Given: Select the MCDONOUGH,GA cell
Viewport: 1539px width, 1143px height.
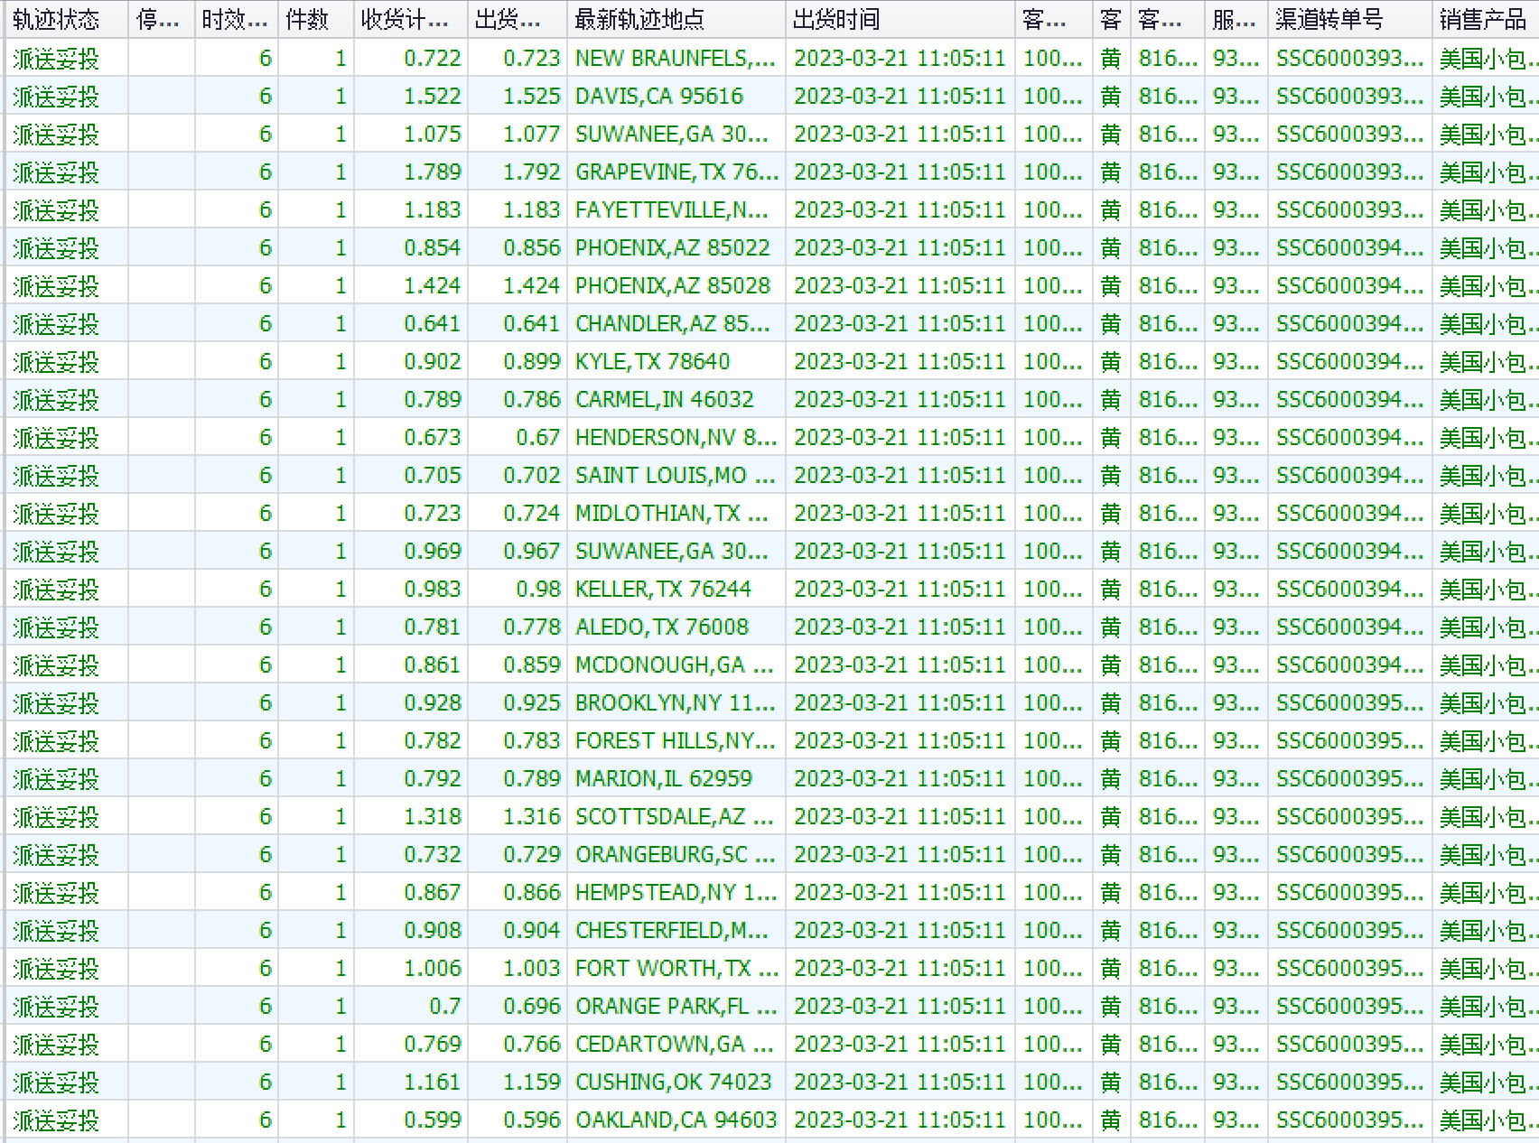Looking at the screenshot, I should click(x=676, y=665).
